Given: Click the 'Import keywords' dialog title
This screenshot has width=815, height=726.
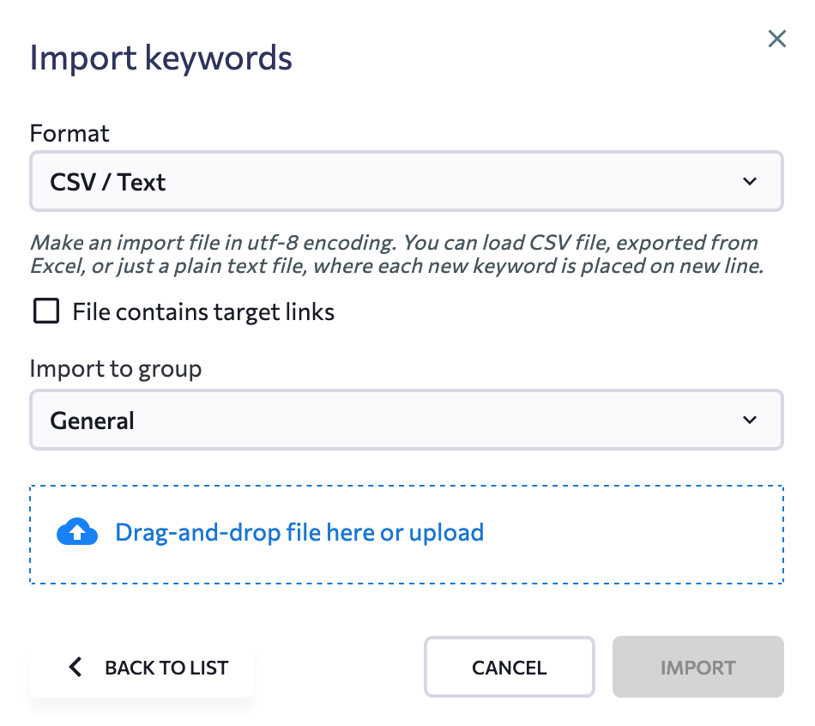Looking at the screenshot, I should [160, 58].
